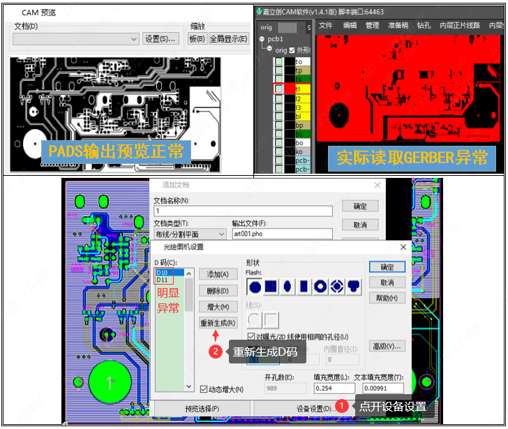The height and width of the screenshot is (429, 508).
Task: Select the square flash shape icon
Action: coord(271,285)
